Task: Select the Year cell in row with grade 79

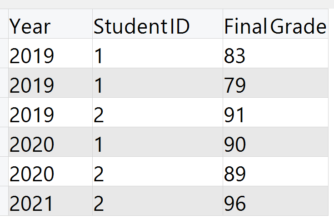Action: 50,83
